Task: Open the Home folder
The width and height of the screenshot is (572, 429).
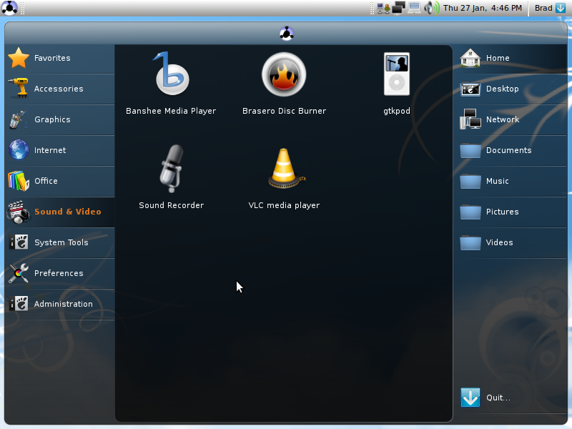Action: coord(512,58)
